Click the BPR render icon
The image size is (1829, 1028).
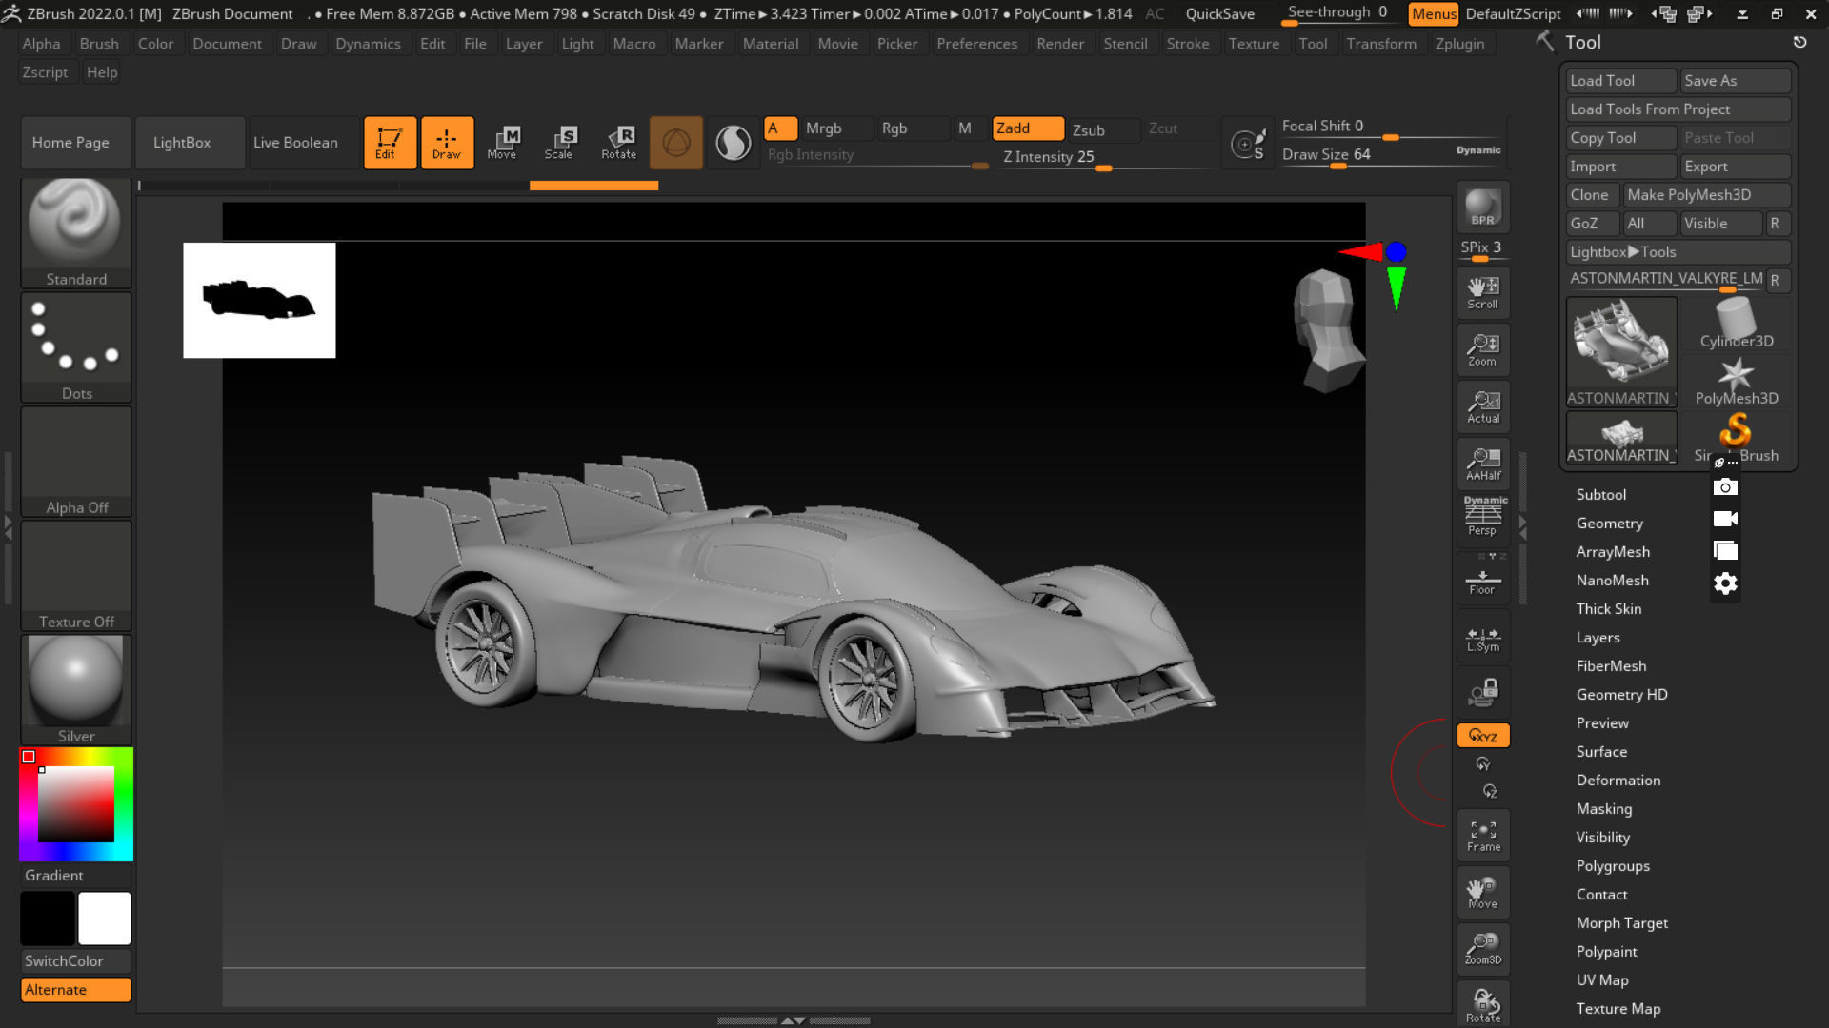pyautogui.click(x=1483, y=207)
